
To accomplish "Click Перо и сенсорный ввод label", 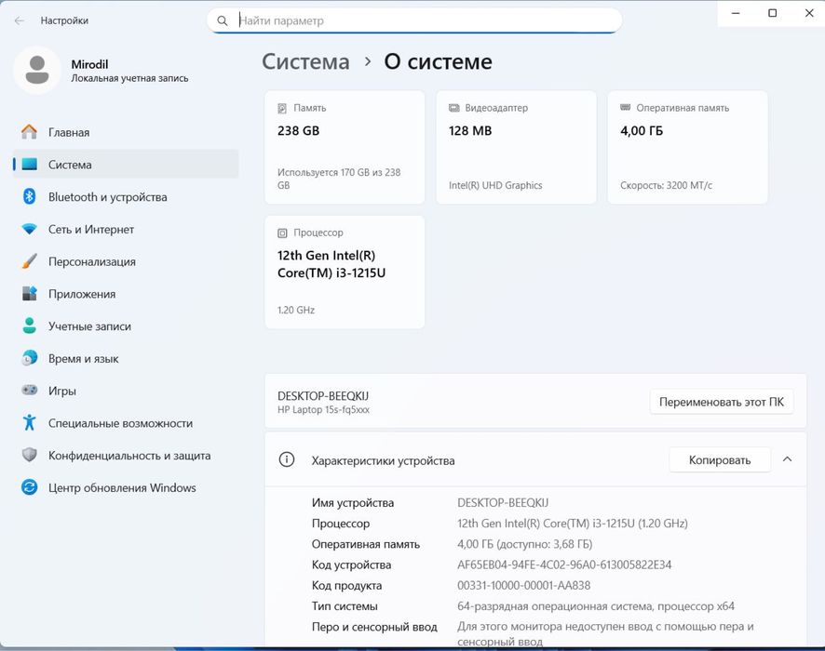I will [x=374, y=627].
